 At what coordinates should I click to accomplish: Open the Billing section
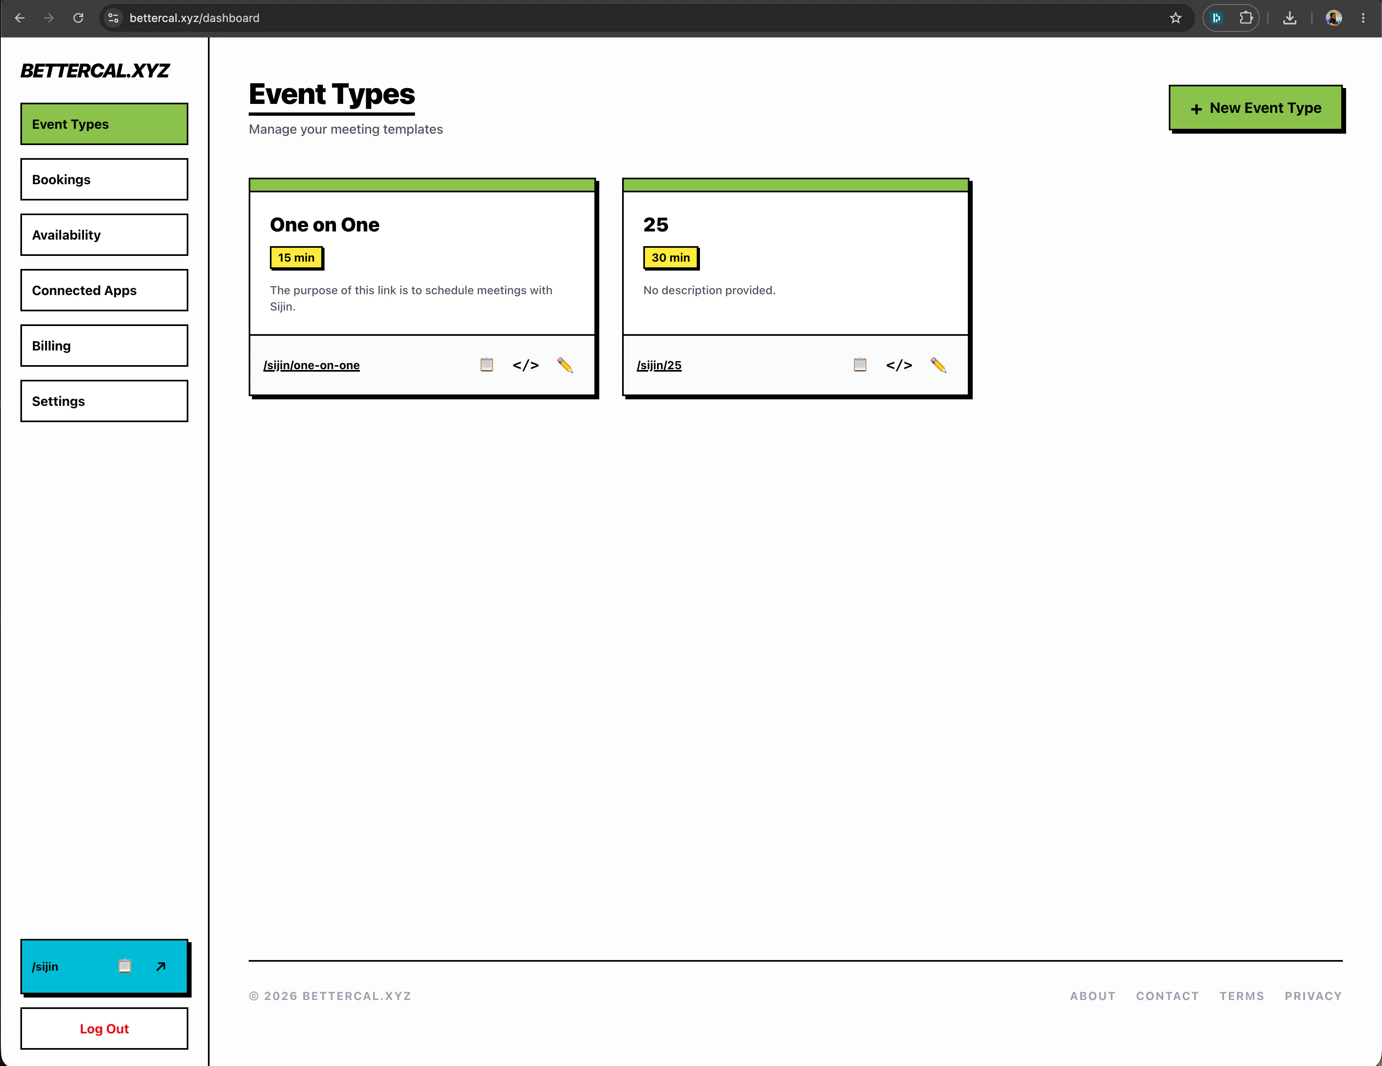(104, 346)
